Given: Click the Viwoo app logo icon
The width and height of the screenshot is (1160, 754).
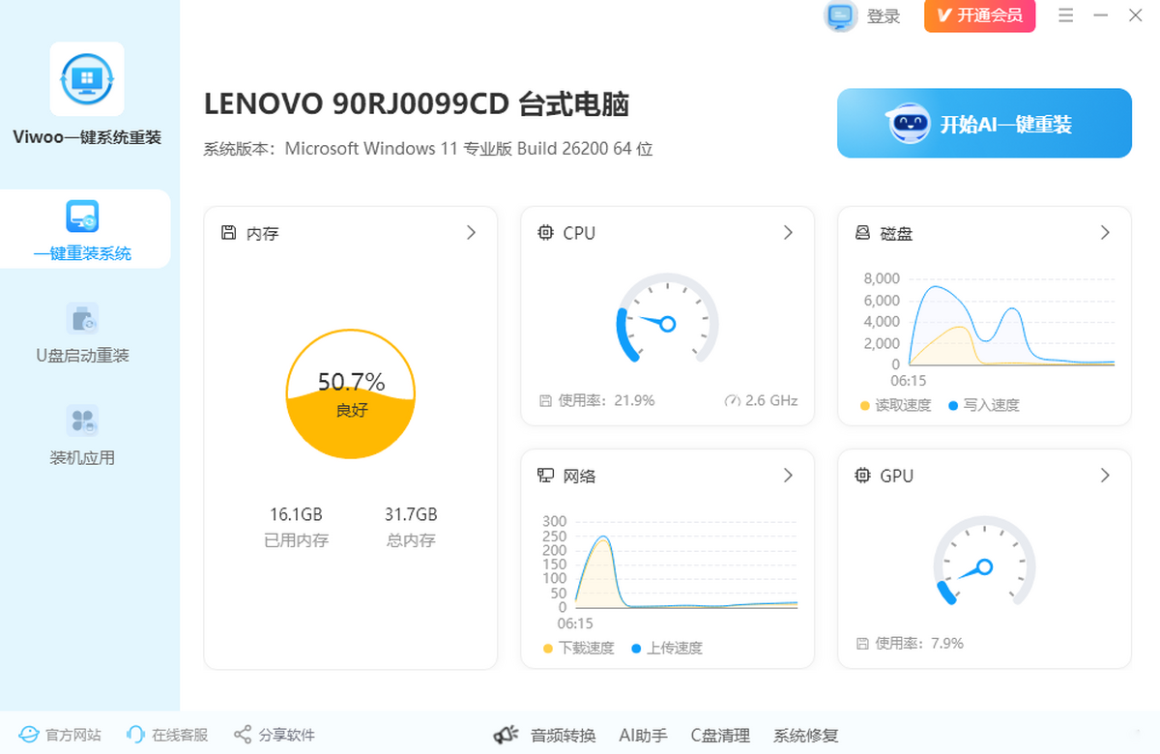Looking at the screenshot, I should [87, 78].
